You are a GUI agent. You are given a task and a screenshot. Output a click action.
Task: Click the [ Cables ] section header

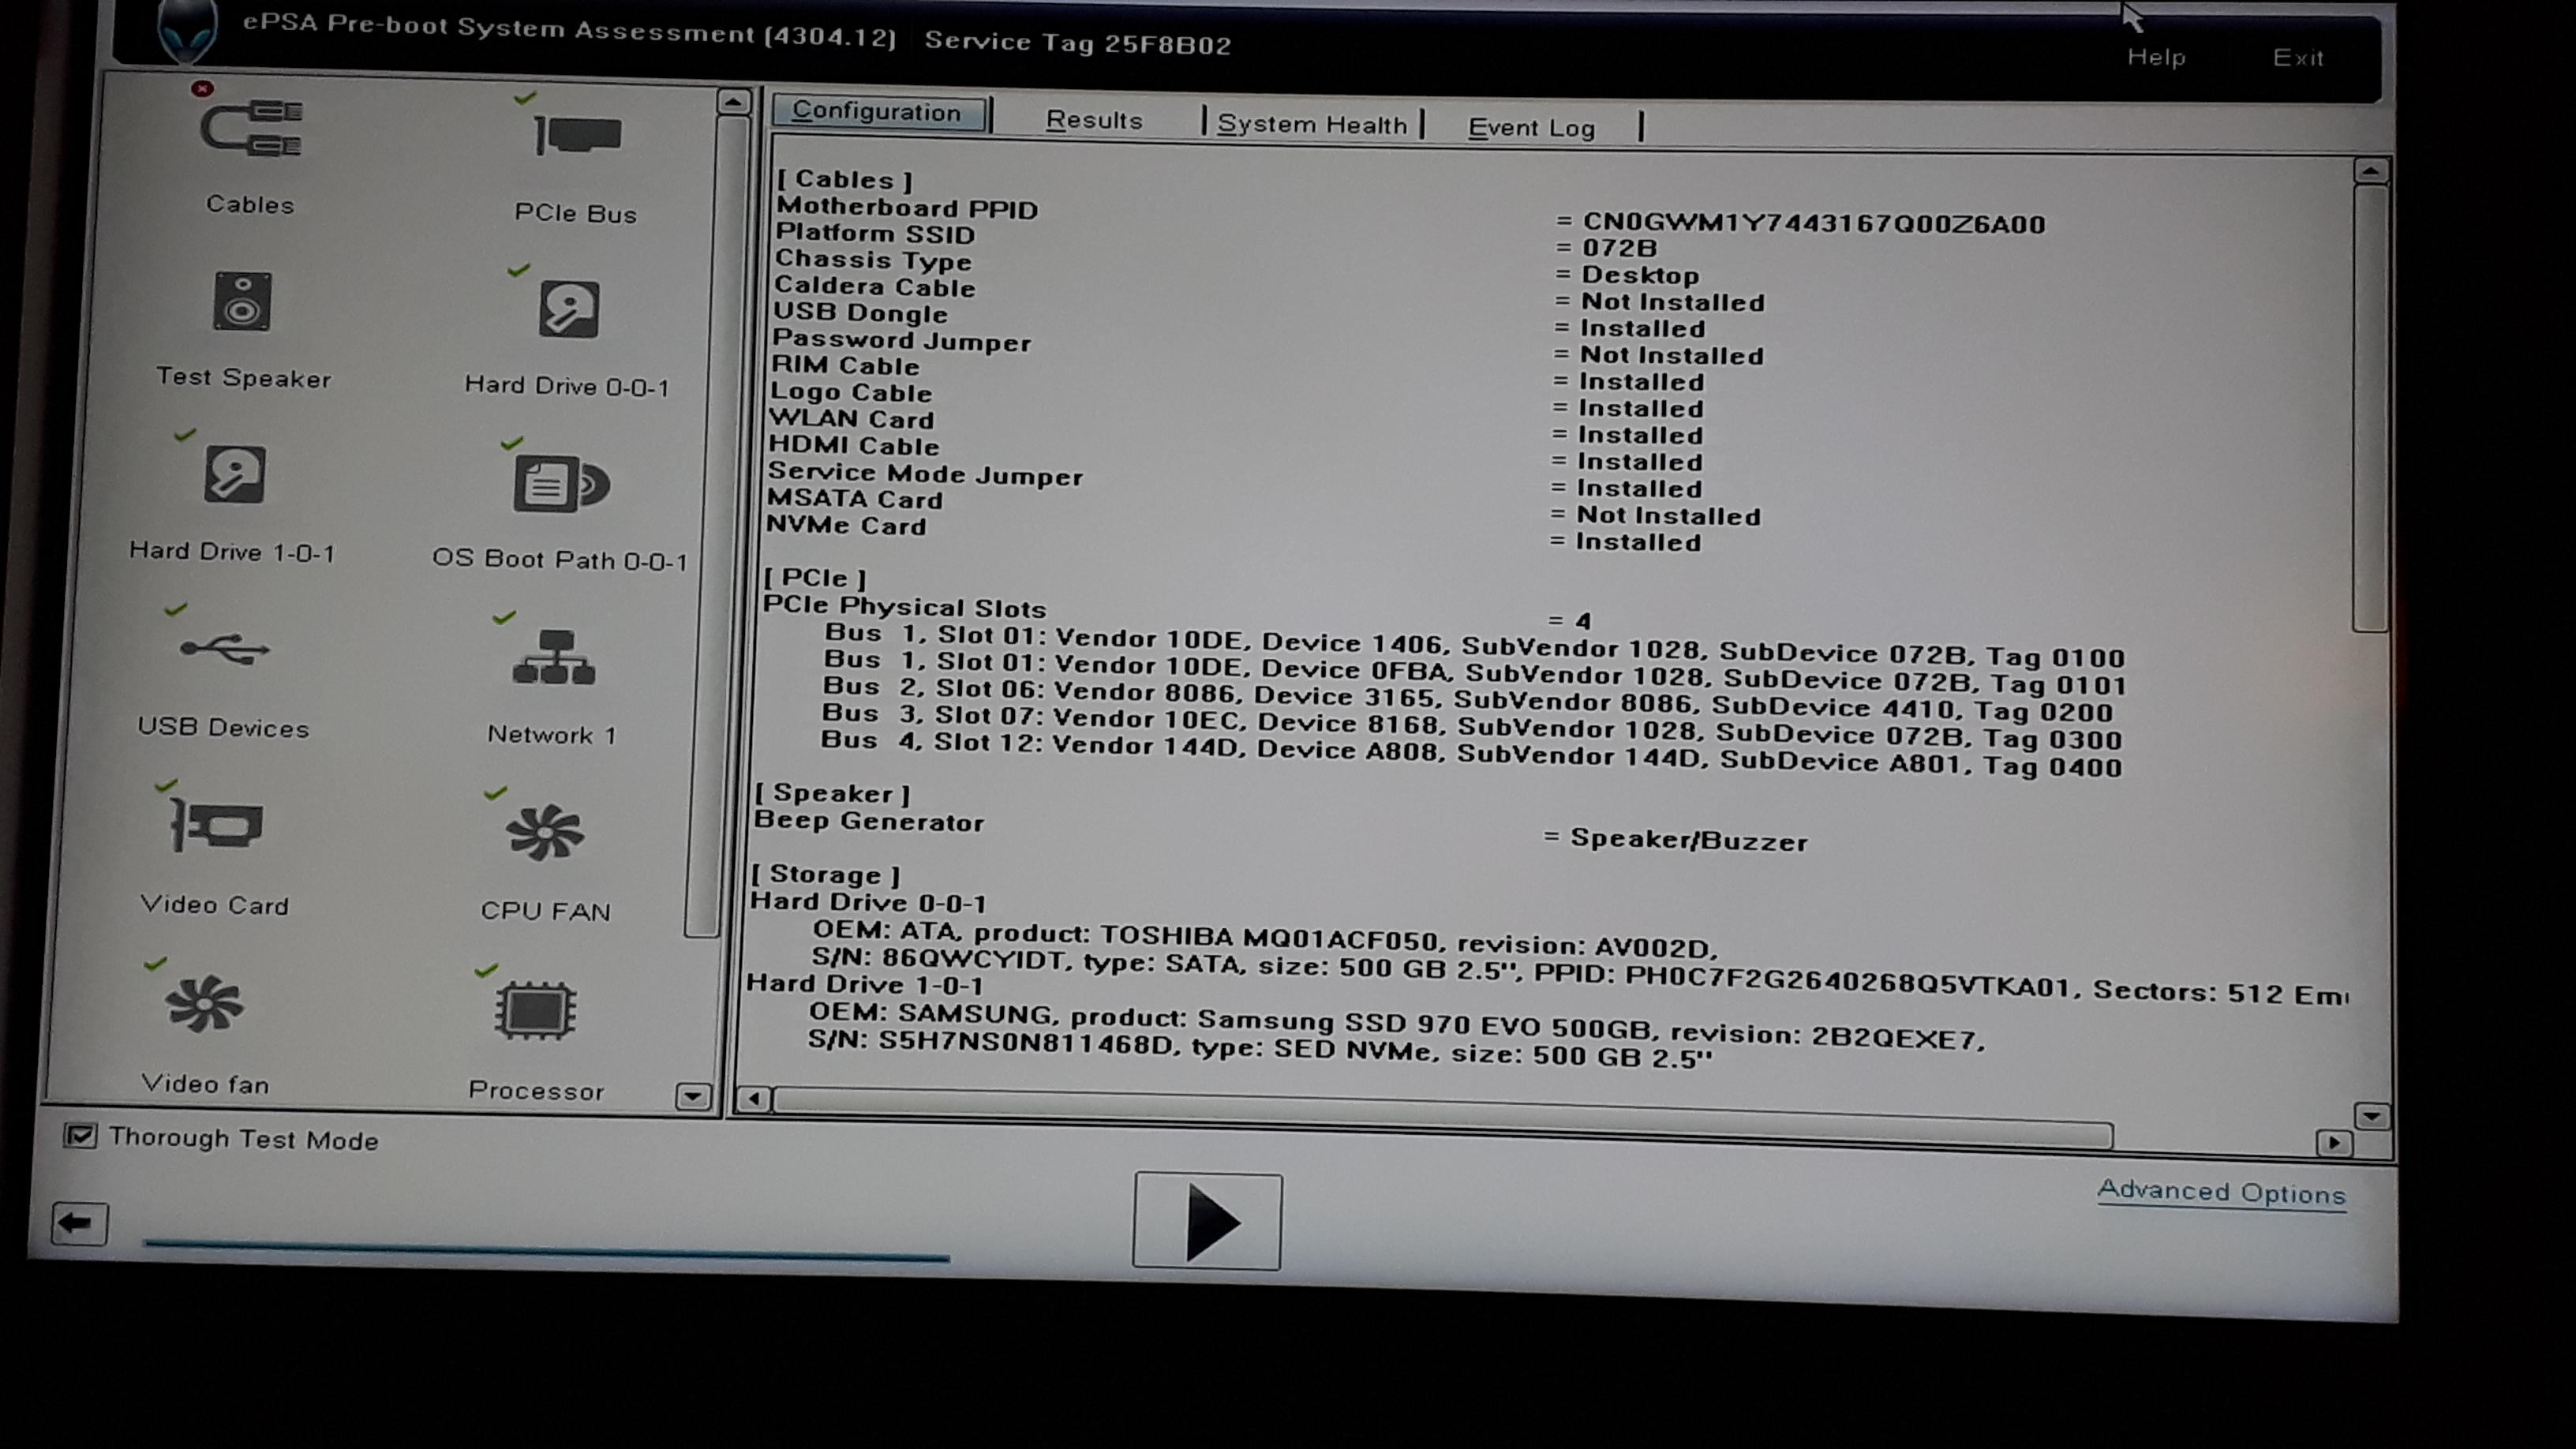point(845,180)
